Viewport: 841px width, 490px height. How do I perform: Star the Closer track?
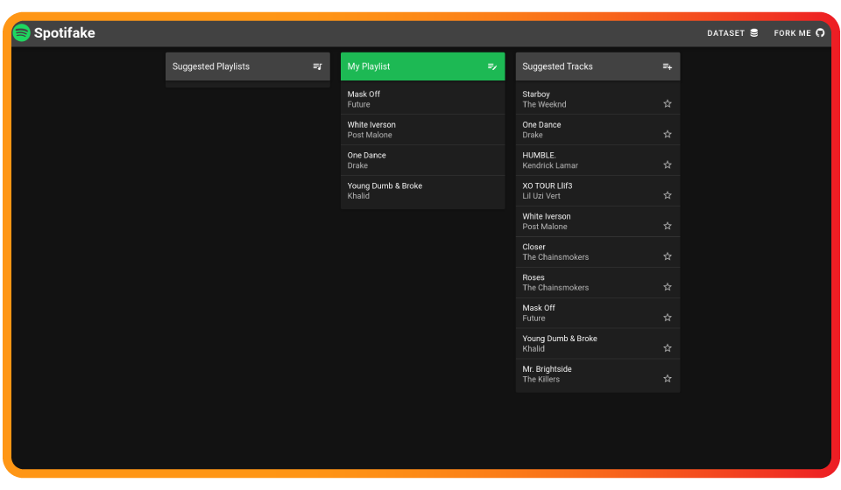click(x=668, y=256)
